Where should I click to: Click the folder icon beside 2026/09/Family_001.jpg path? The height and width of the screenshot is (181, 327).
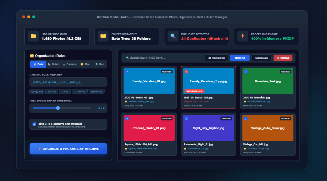coord(126,102)
